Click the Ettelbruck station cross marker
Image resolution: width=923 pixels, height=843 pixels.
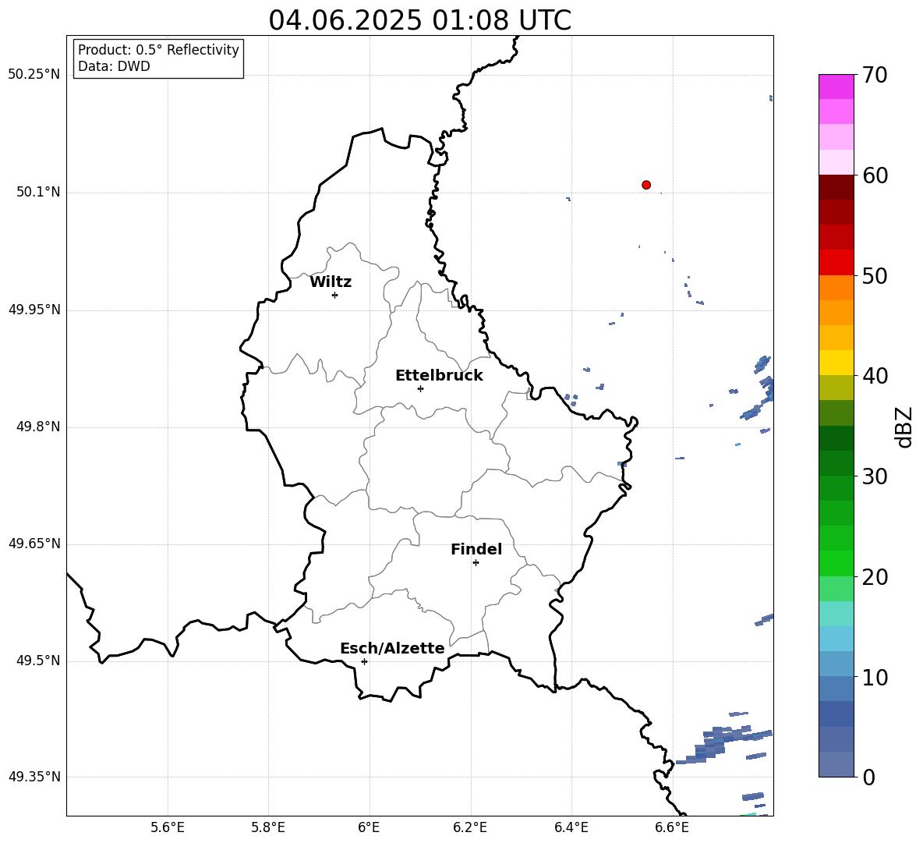point(420,388)
